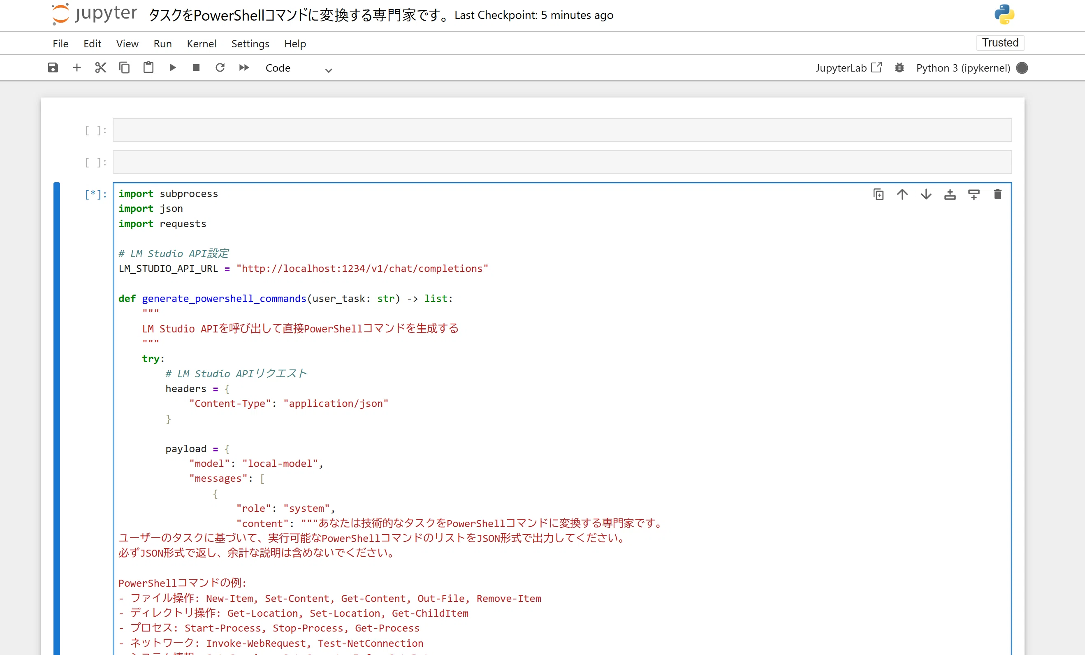The height and width of the screenshot is (655, 1085).
Task: Click the Trusted notebook button
Action: (x=1000, y=43)
